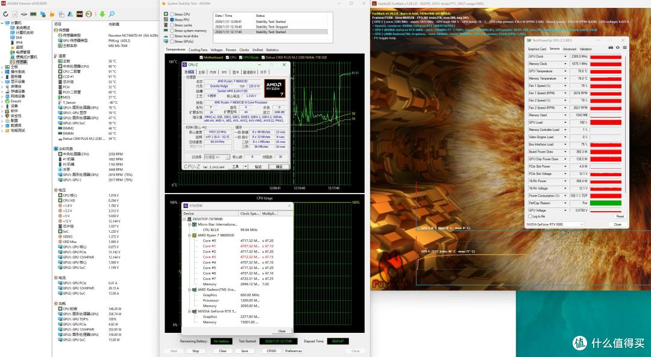
Task: Click the Reset button in GPU-Z
Action: pyautogui.click(x=620, y=216)
